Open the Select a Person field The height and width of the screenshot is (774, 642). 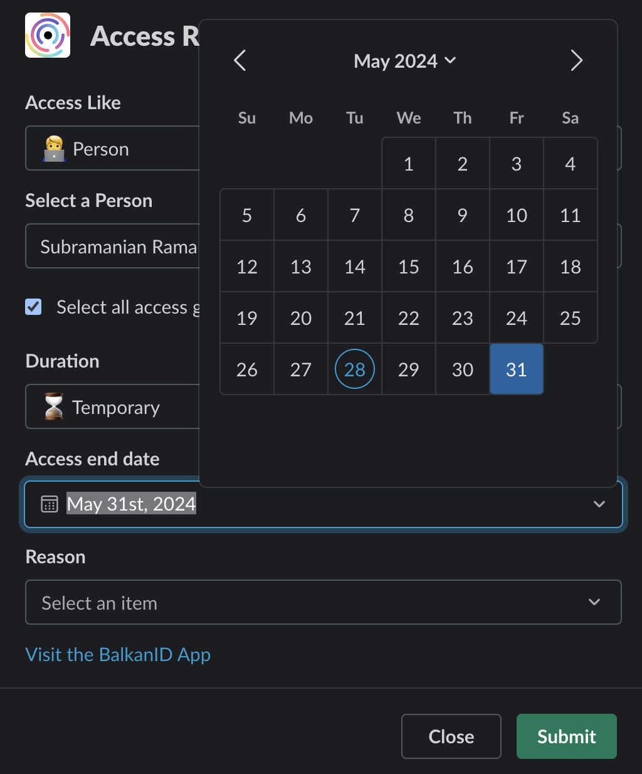tap(113, 247)
